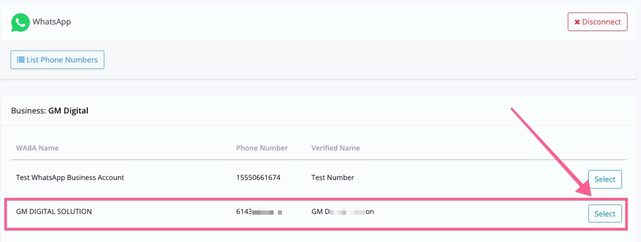
Task: Click GM DIGITAL SOLUTION WABA name
Action: coord(54,211)
